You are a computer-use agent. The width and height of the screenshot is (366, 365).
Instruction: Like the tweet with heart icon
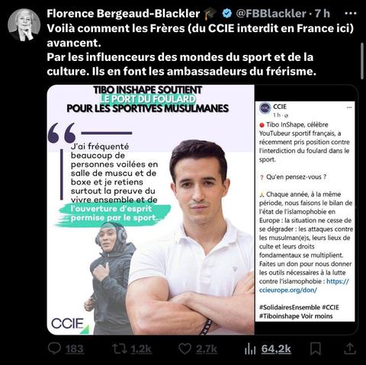[x=185, y=348]
